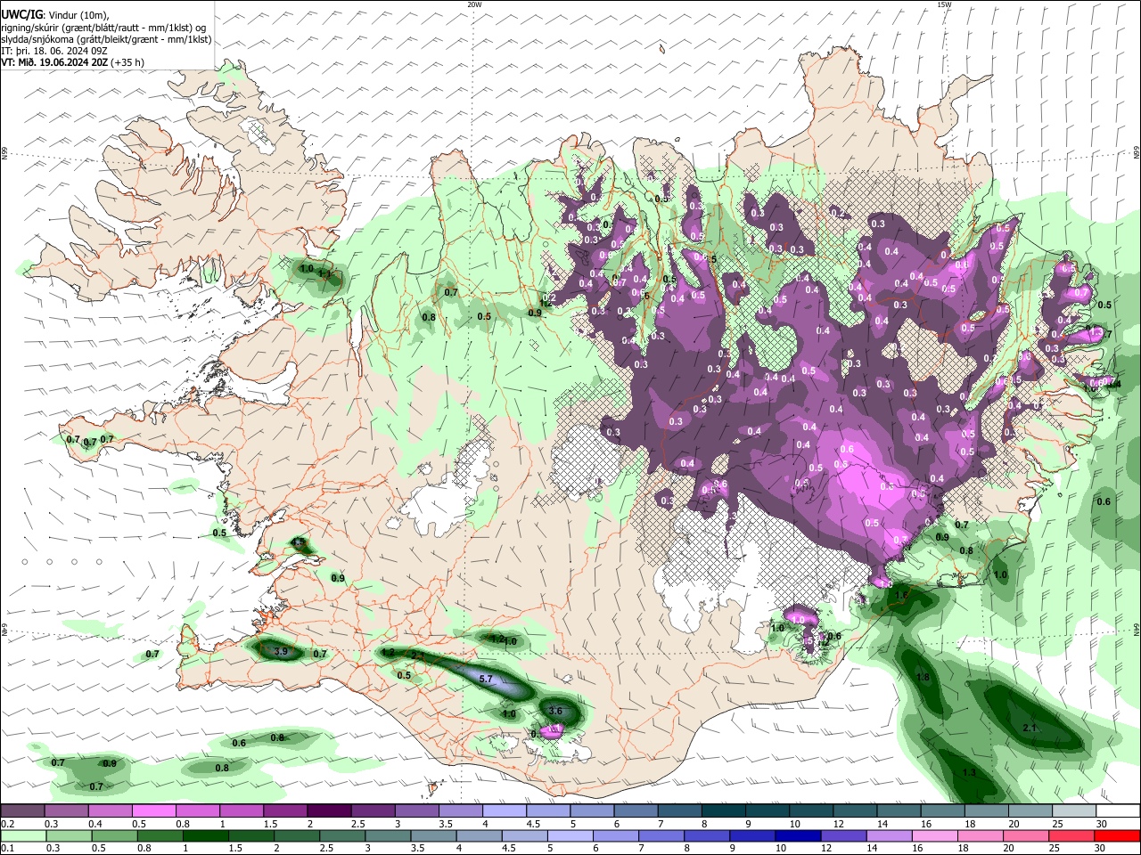Image resolution: width=1141 pixels, height=855 pixels.
Task: Click the dark purple 0.2–0.3 swatch in upper legend
Action: click(x=23, y=811)
